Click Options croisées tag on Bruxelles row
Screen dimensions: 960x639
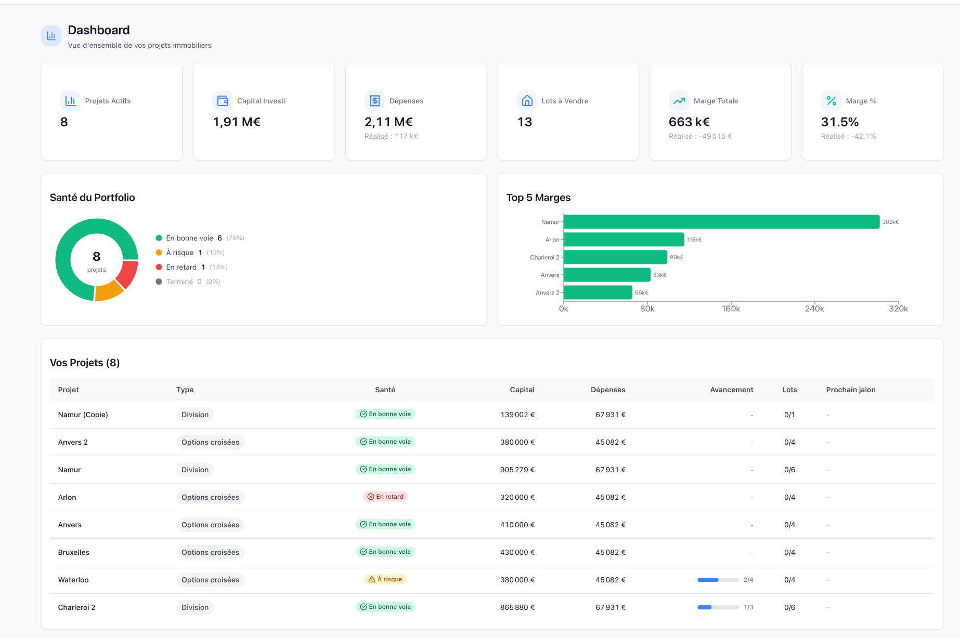[210, 552]
